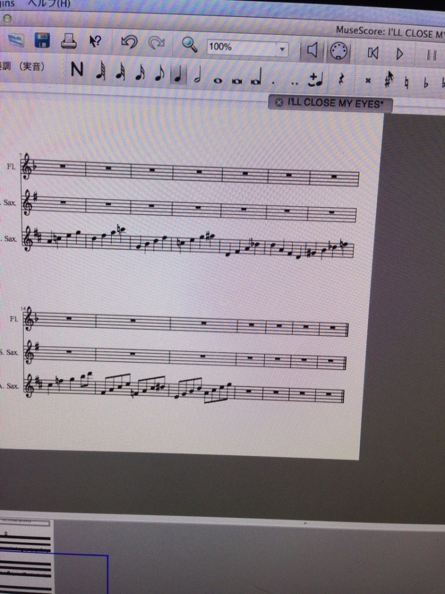Screen dimensions: 445x594
Task: Select the half note duration
Action: tap(197, 76)
